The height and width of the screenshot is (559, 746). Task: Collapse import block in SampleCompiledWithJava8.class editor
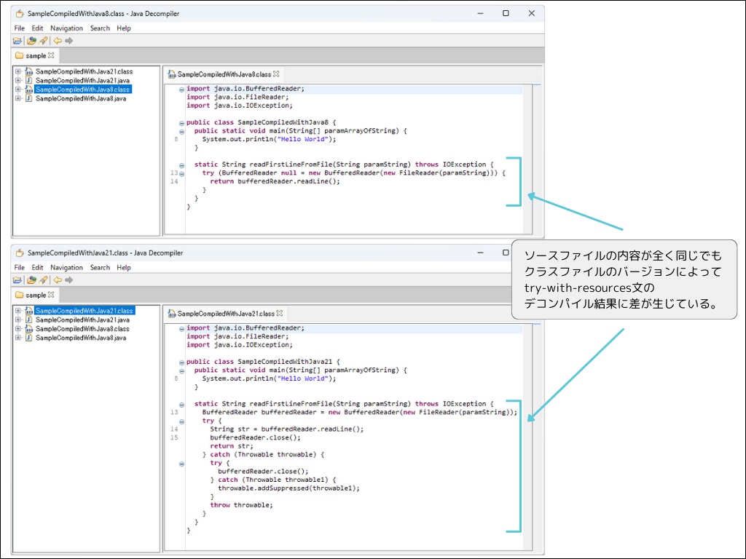click(x=181, y=89)
